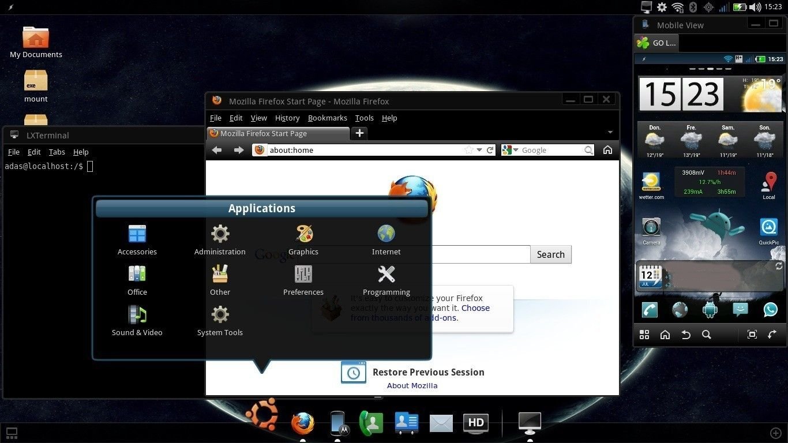Open the phone dialer in Mobile View
Viewport: 788px width, 443px height.
pos(650,310)
